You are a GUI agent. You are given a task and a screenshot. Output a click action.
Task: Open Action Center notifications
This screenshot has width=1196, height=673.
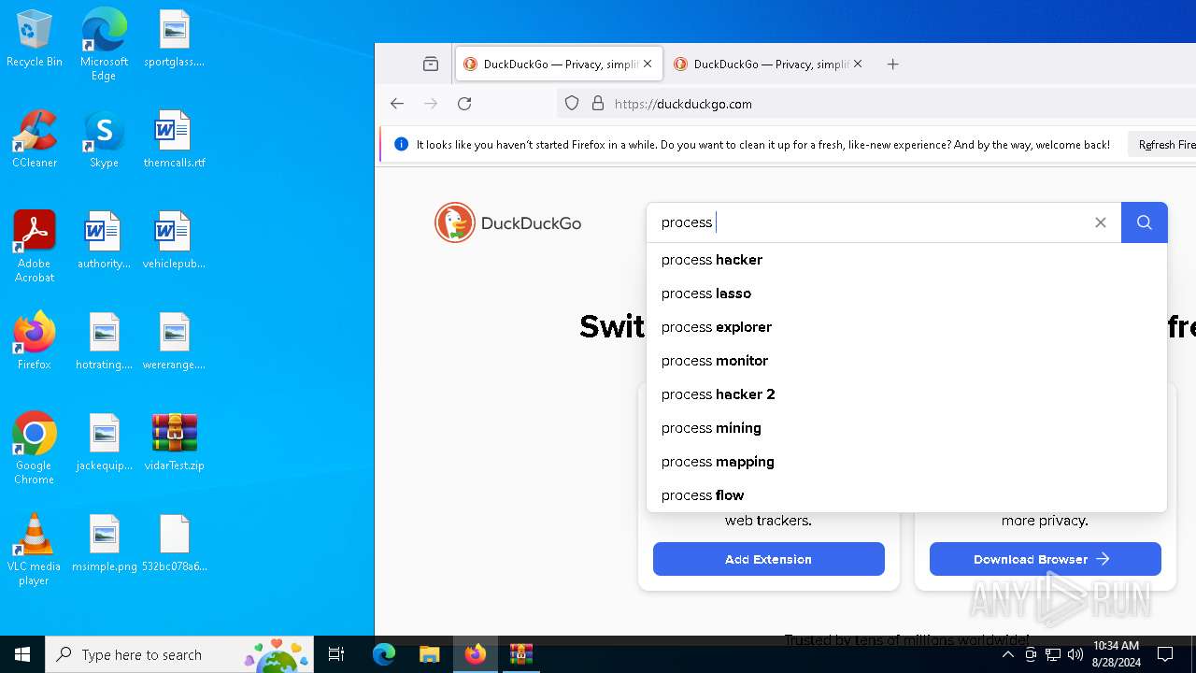(1165, 654)
